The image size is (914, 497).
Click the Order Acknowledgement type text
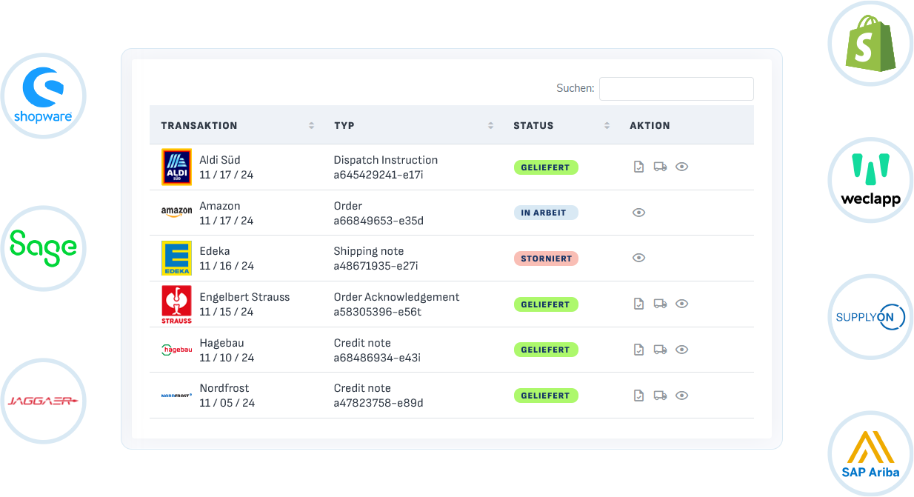pyautogui.click(x=396, y=297)
